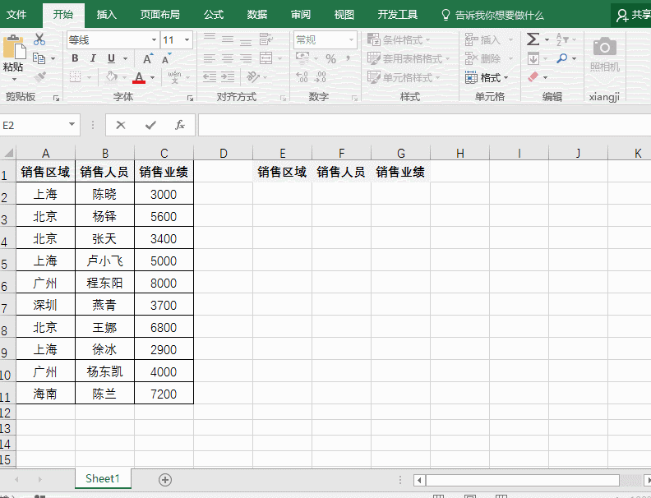Toggle Bold formatting
Image resolution: width=651 pixels, height=498 pixels.
pos(75,58)
